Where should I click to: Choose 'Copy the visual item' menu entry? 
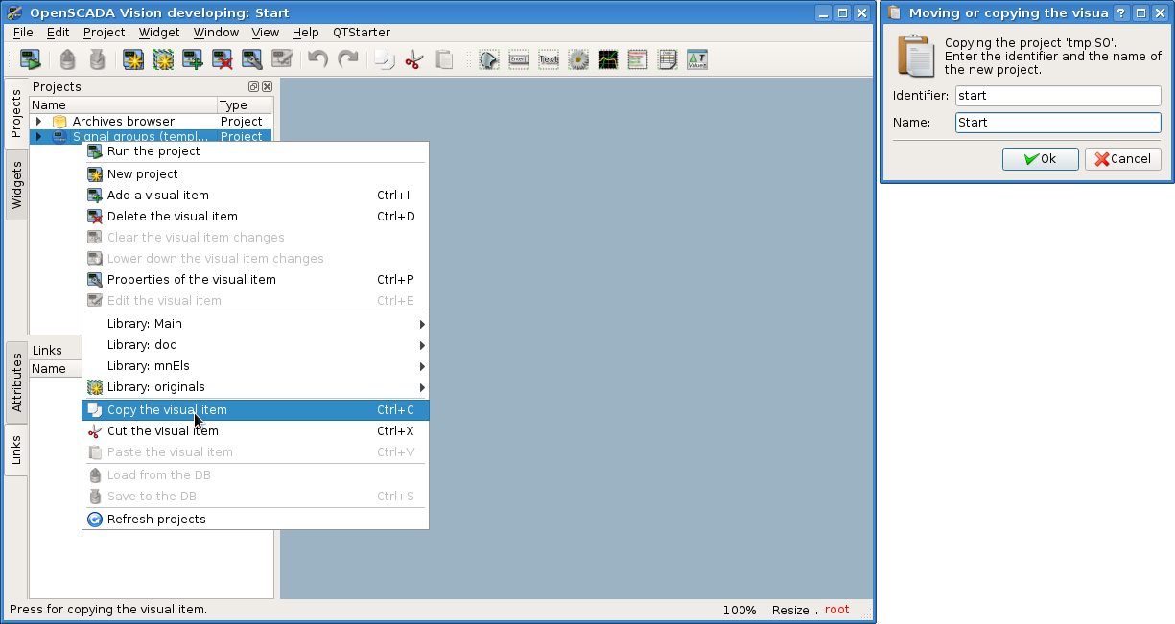pyautogui.click(x=255, y=410)
